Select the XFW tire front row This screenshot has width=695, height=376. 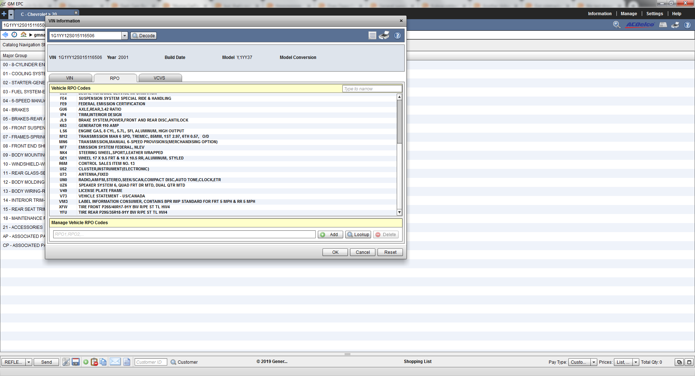pos(223,207)
